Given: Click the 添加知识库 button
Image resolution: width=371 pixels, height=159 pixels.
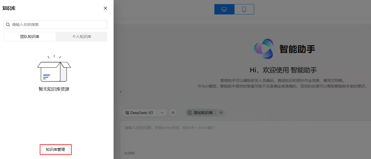Looking at the screenshot, I should pyautogui.click(x=201, y=113).
